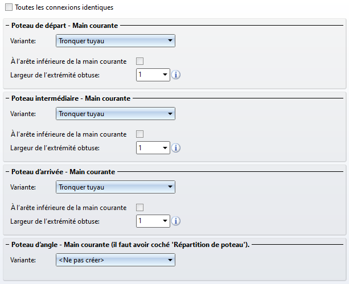The width and height of the screenshot is (349, 284).
Task: Enable 'Toutes les connexions identiques' checkbox
Action: 9,7
